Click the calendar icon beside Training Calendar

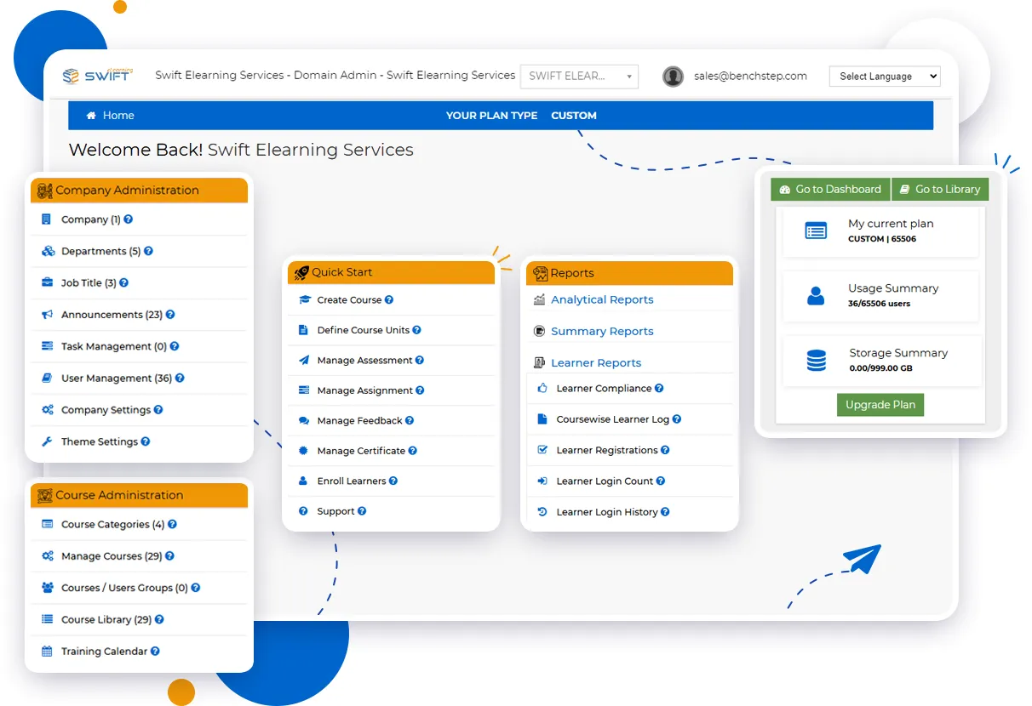(x=47, y=652)
